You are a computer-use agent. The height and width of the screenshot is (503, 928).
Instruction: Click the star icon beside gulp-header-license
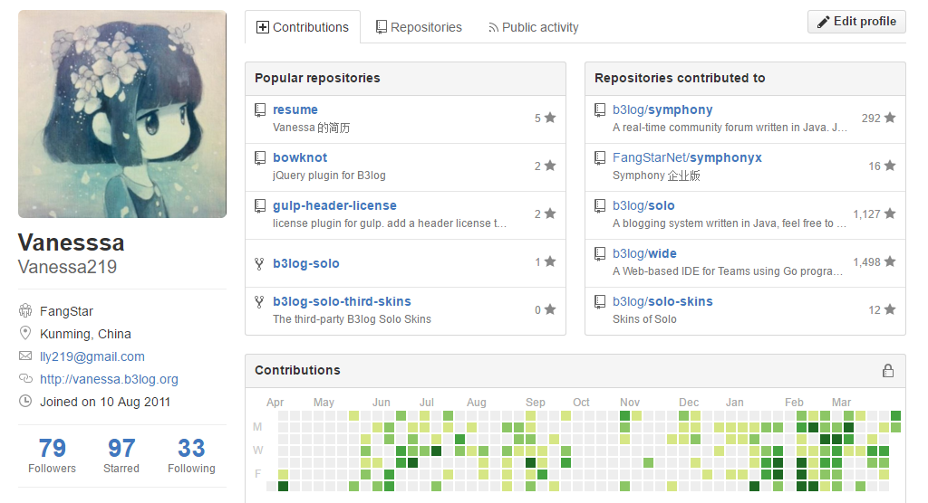[x=550, y=214]
